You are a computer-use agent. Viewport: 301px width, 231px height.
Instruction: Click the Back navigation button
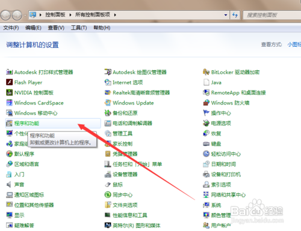pyautogui.click(x=5, y=15)
